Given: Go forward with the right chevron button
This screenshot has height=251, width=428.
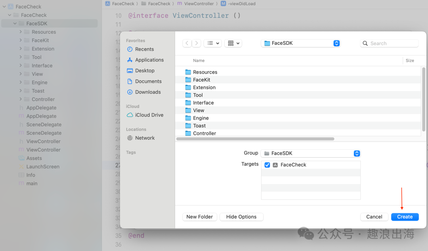Looking at the screenshot, I should [196, 43].
